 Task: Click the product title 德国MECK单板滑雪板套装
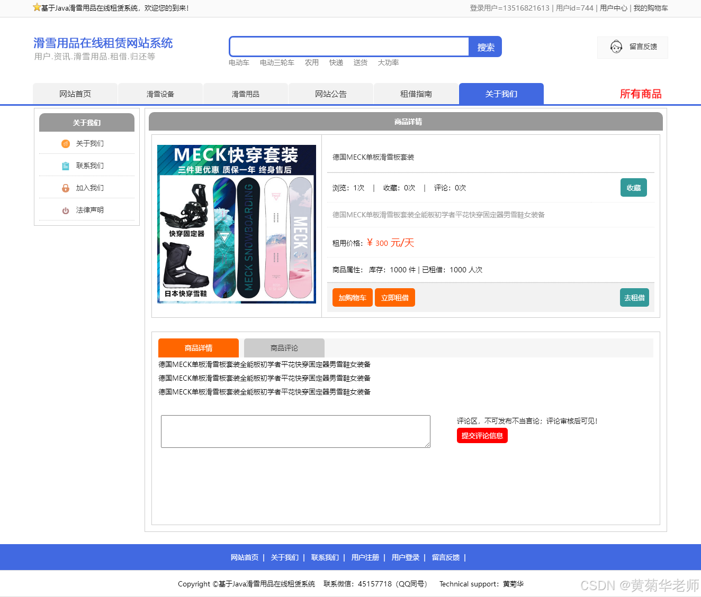pyautogui.click(x=373, y=157)
